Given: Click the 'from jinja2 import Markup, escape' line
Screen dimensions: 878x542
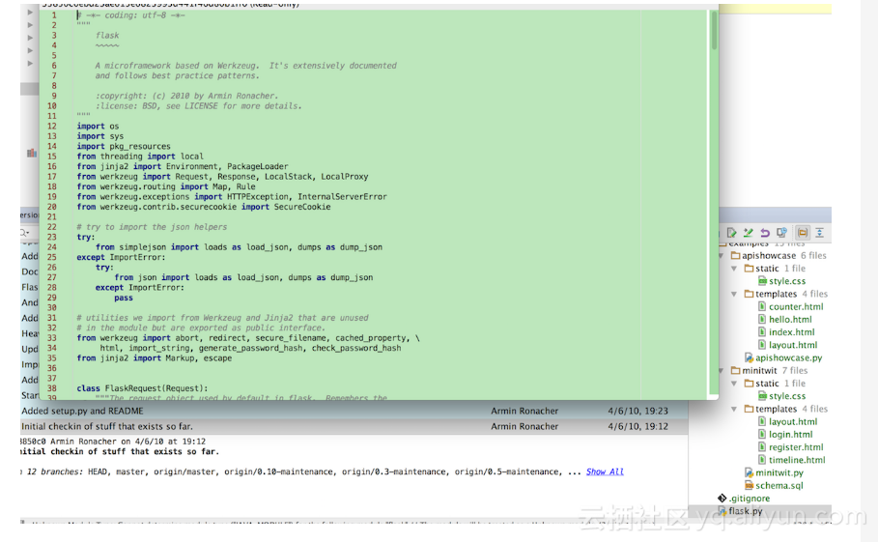Looking at the screenshot, I should click(154, 358).
